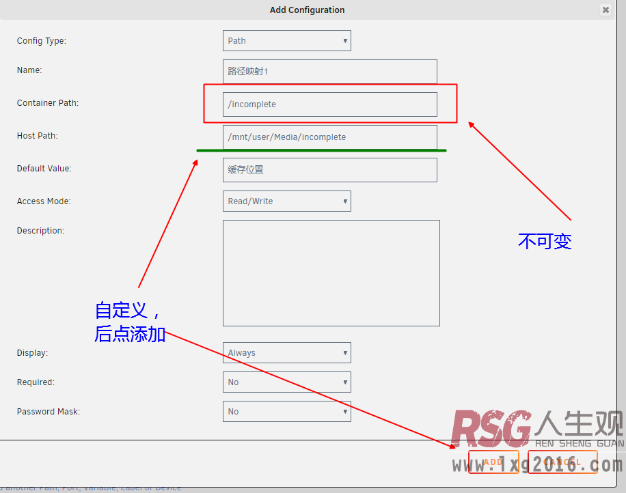Click the Description text area
Screen dimensions: 626x493
331,273
